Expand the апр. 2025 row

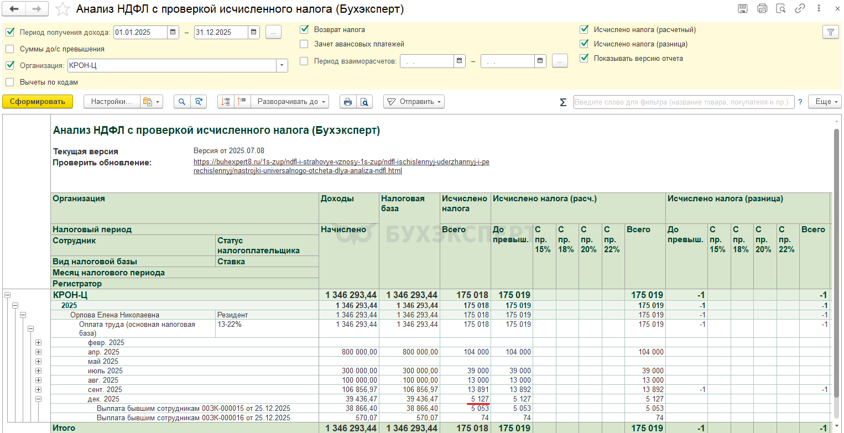click(38, 352)
